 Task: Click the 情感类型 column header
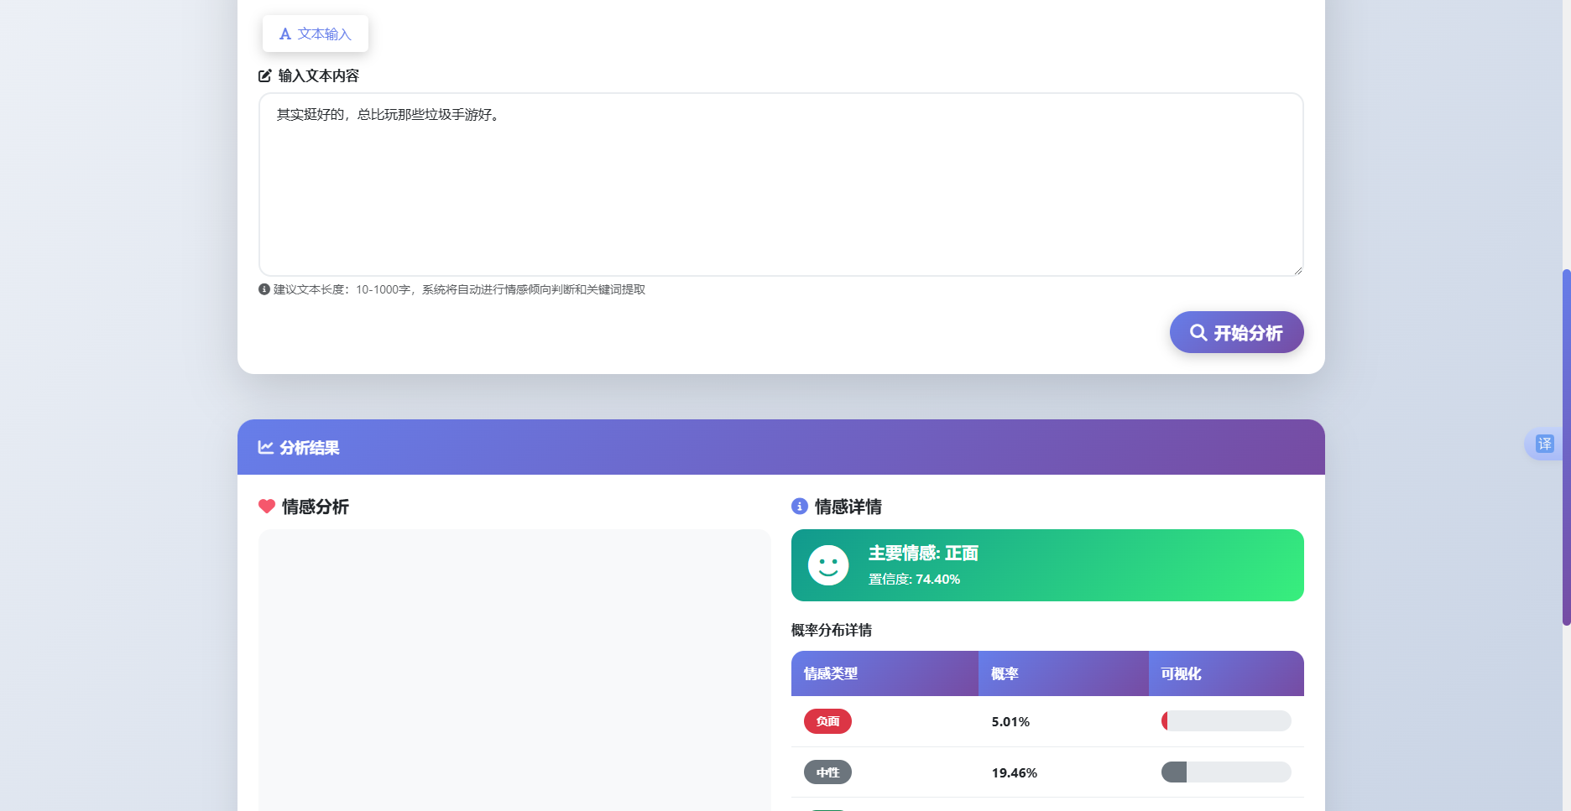click(x=885, y=673)
